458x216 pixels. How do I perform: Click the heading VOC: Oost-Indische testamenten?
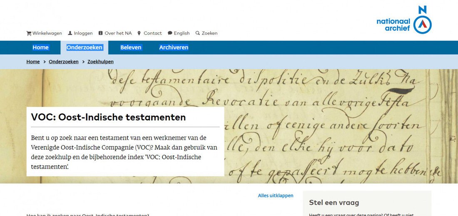click(x=108, y=117)
